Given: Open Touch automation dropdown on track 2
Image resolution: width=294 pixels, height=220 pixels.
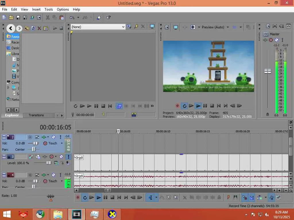Looking at the screenshot, I should point(62,143).
